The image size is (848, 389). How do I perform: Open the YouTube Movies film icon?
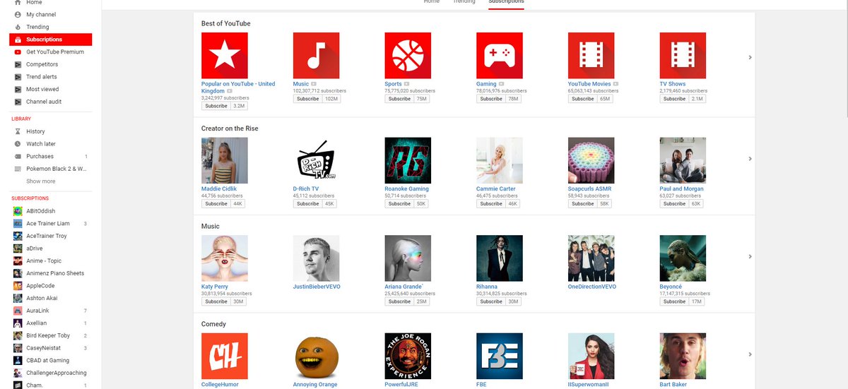tap(591, 56)
